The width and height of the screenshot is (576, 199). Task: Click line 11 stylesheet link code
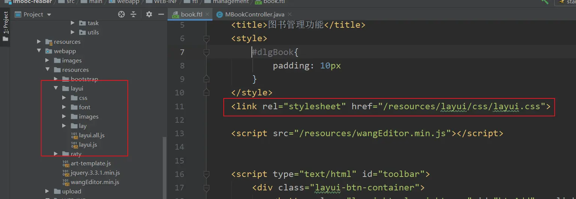click(390, 107)
